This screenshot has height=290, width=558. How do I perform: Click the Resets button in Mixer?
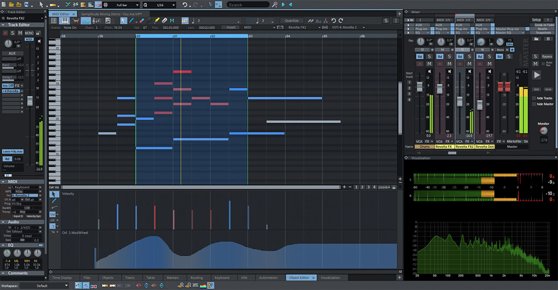(x=543, y=29)
